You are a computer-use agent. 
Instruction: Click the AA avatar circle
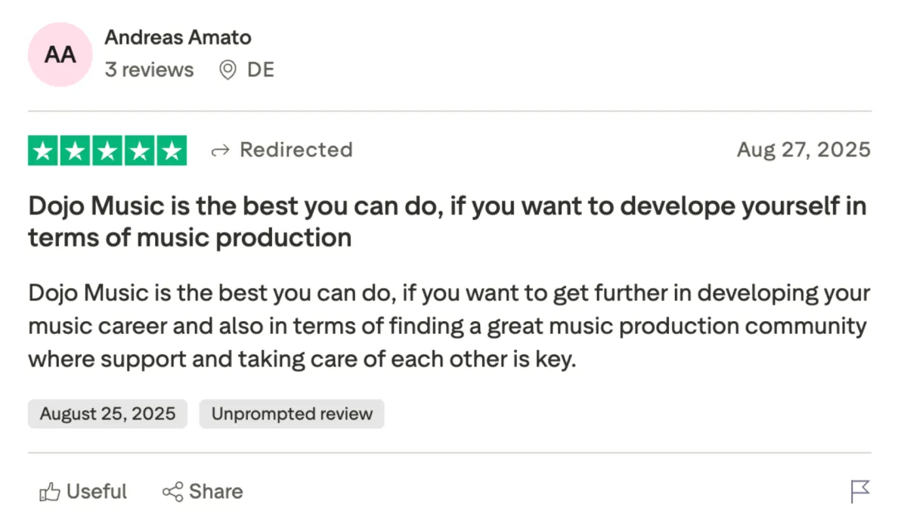click(60, 54)
